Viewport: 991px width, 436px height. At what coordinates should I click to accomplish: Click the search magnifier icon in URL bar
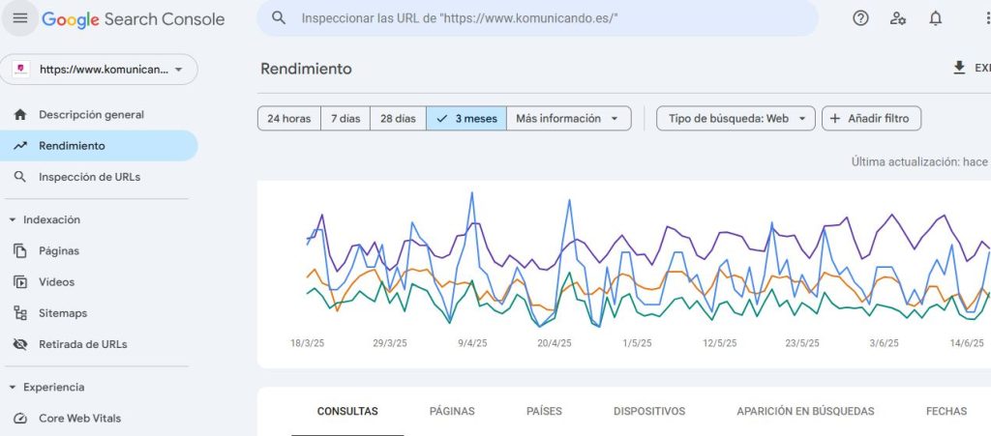(x=279, y=17)
